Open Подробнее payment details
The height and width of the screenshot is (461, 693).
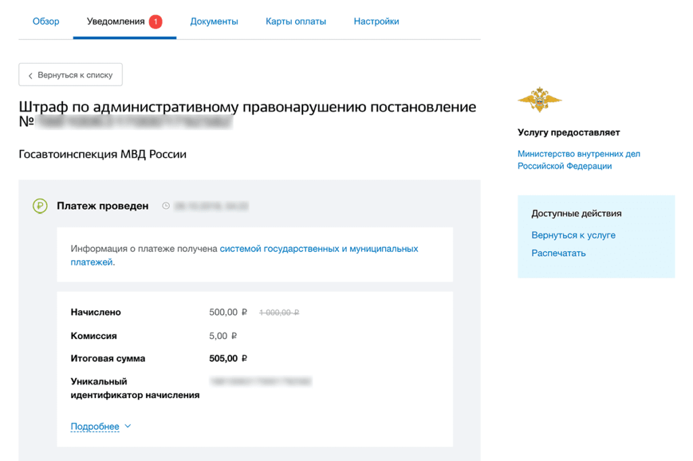click(95, 426)
